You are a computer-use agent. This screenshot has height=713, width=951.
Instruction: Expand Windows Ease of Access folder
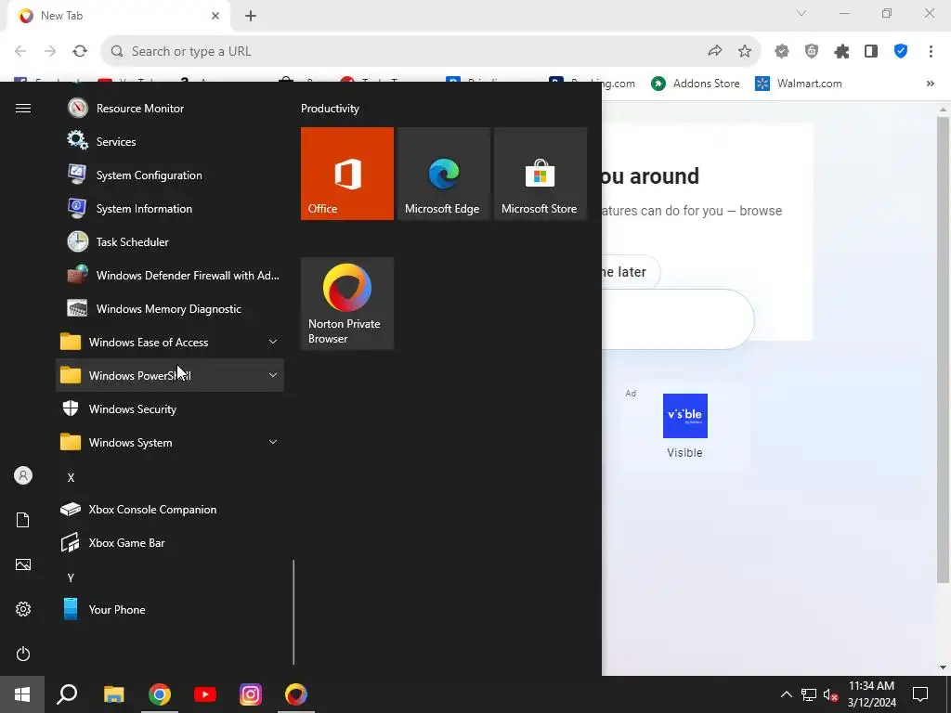pos(170,342)
